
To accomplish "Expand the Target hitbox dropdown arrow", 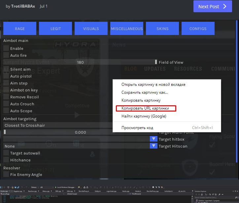I will click(154, 139).
